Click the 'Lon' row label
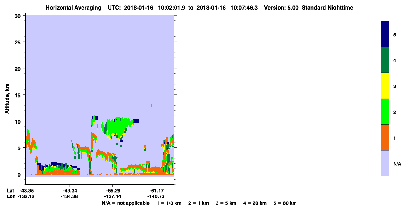This screenshot has height=212, width=414. pos(11,196)
